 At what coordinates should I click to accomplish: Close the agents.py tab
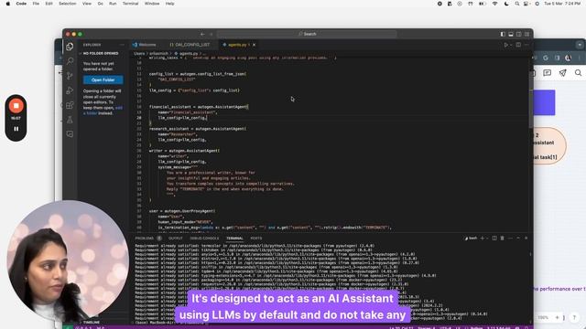click(255, 45)
